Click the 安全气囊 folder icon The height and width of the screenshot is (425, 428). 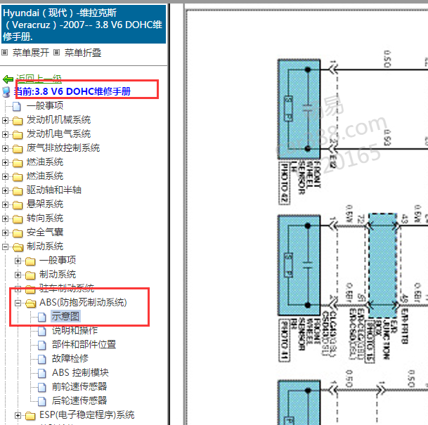click(x=18, y=233)
